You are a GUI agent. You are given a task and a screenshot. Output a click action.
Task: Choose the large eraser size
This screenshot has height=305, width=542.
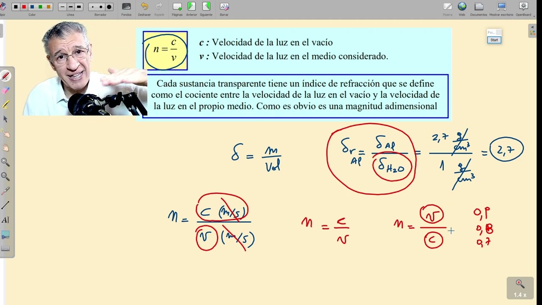109,7
